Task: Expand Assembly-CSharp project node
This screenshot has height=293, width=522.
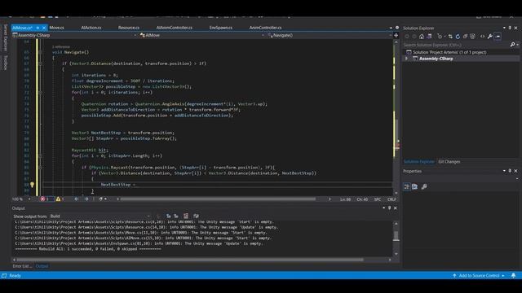Action: pyautogui.click(x=406, y=59)
